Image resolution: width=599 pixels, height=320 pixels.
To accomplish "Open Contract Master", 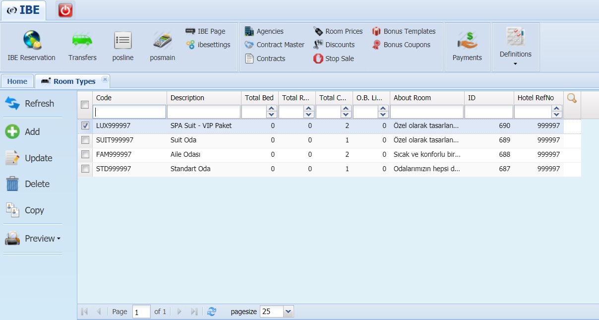I will pos(275,45).
